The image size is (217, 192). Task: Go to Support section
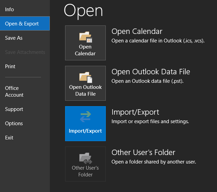coord(14,109)
